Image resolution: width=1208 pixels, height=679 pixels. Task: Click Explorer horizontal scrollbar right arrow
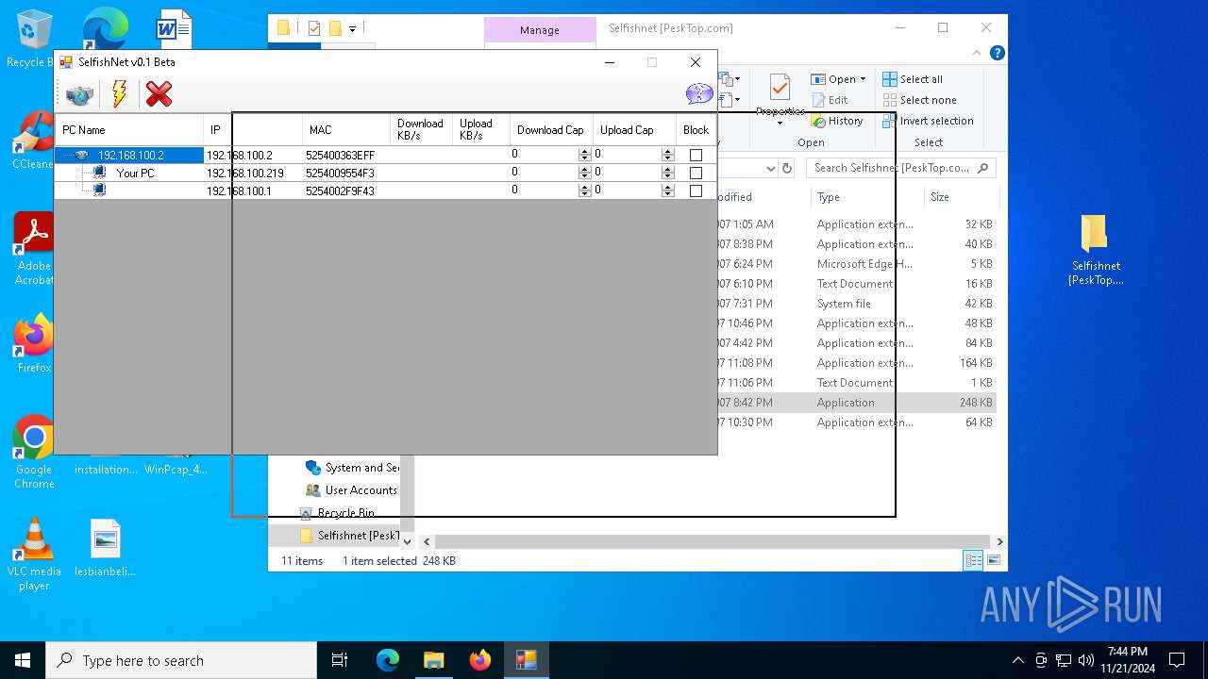999,541
